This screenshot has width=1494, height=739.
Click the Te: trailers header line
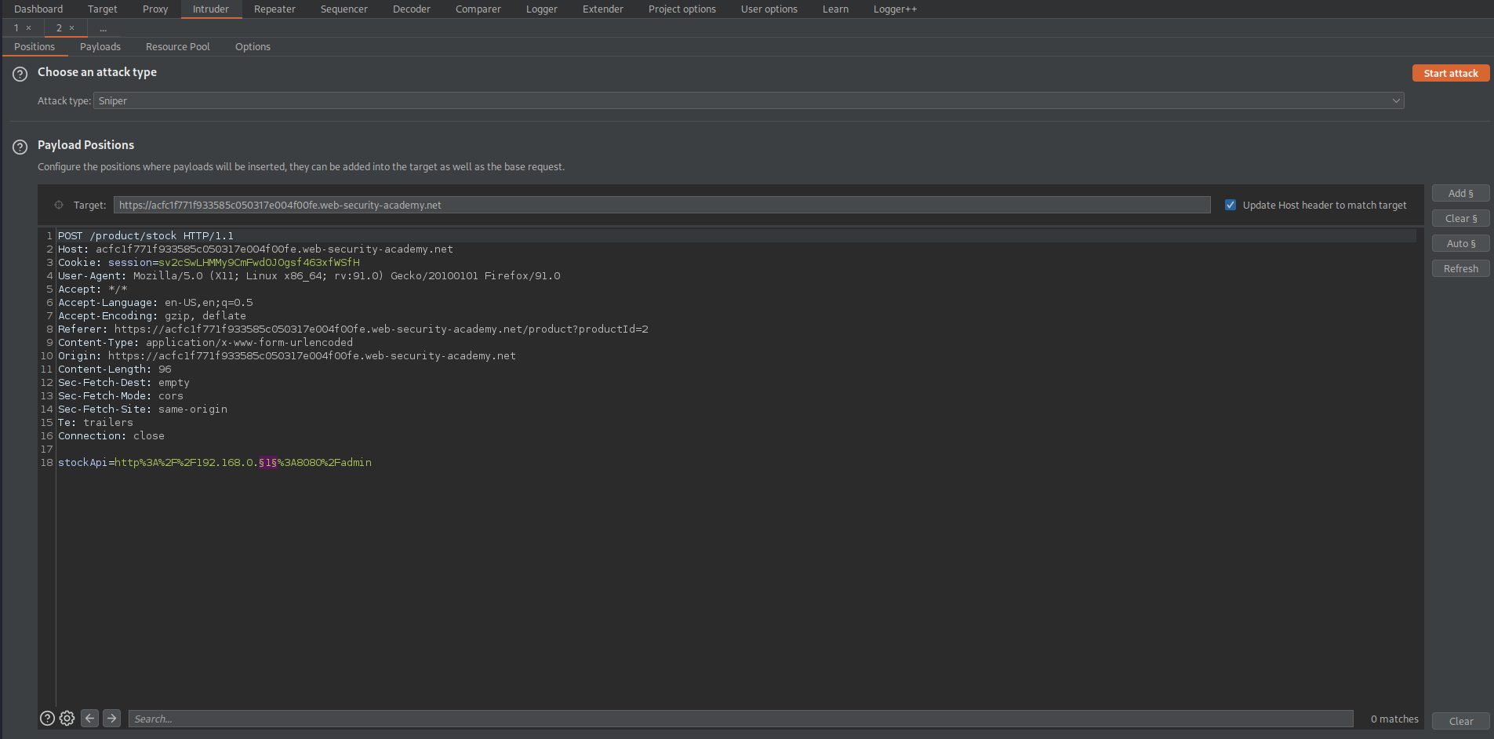click(96, 423)
